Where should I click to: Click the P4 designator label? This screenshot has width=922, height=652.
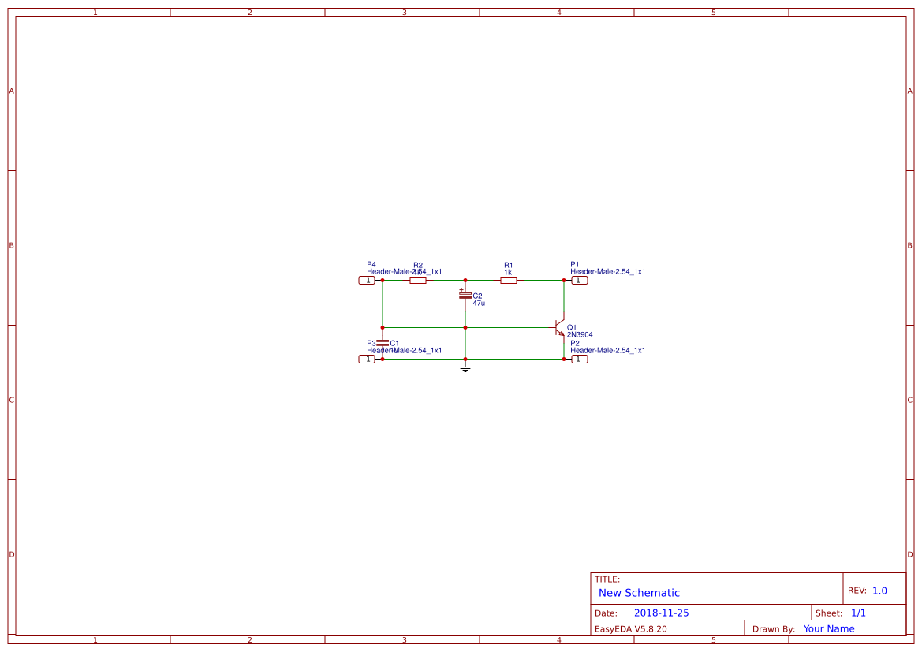tap(371, 265)
